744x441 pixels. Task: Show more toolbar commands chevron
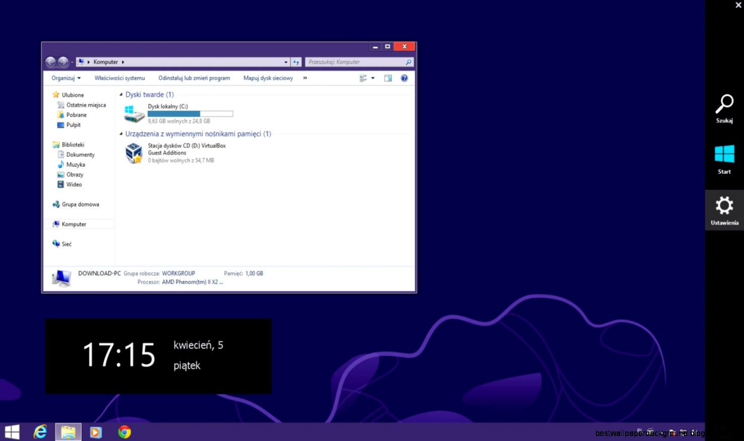(305, 78)
